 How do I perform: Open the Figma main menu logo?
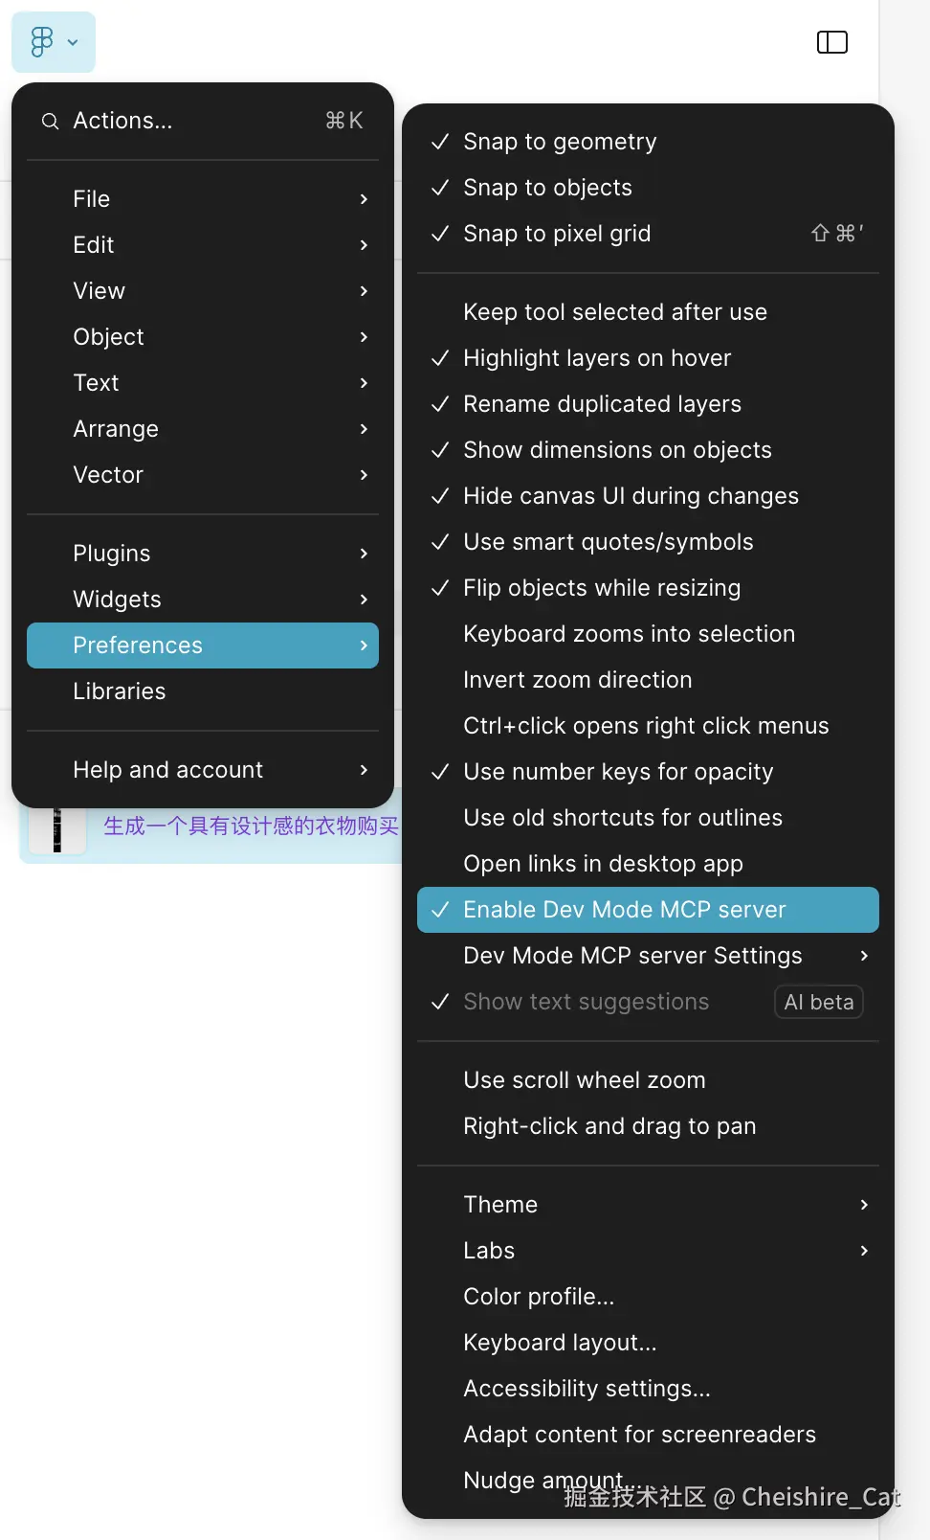(42, 42)
